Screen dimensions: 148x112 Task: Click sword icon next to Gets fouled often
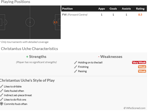coord(1,91)
